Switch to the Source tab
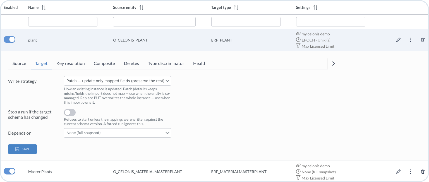This screenshot has height=182, width=429. coord(19,64)
